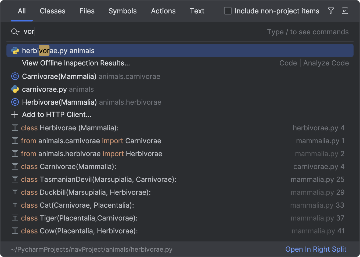Click the class icon beside Herbivorae(Mammalia)
This screenshot has width=360, height=257.
[15, 102]
